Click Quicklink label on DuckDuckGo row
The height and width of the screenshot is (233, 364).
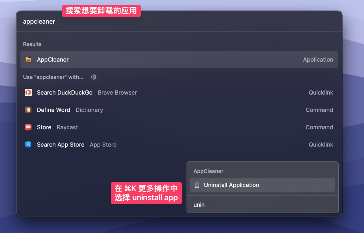(x=321, y=93)
